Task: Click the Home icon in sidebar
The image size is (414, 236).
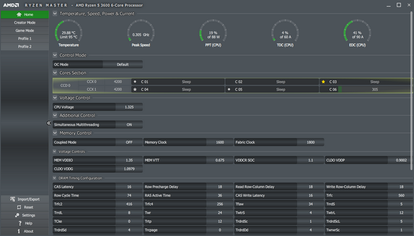Action: pyautogui.click(x=19, y=15)
